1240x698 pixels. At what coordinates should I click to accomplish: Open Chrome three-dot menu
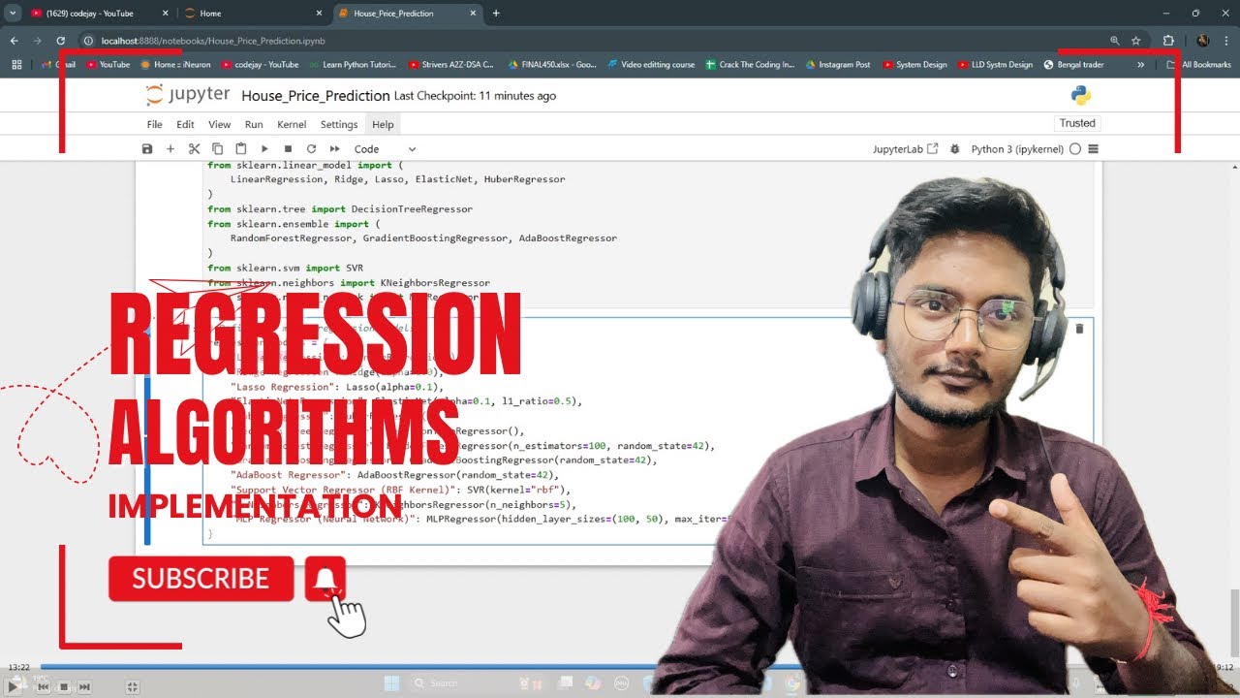click(1226, 41)
